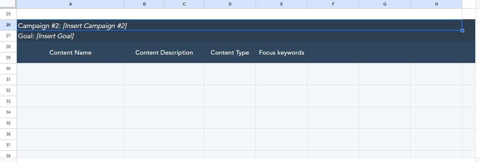This screenshot has height=162, width=480.
Task: Select row 27 header
Action: pos(8,36)
